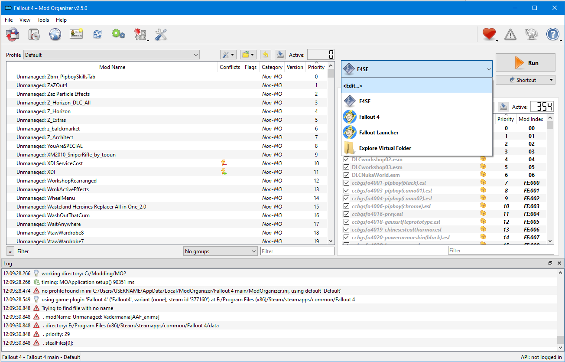Click the red heart endorse icon
Viewport: 565px width, 362px height.
[489, 35]
